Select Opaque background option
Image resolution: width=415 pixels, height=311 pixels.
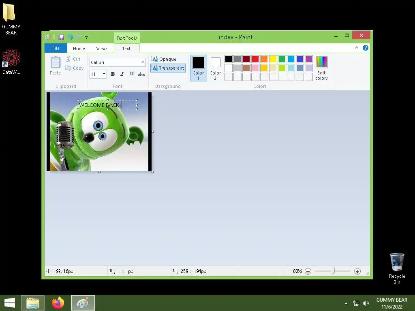pyautogui.click(x=164, y=59)
